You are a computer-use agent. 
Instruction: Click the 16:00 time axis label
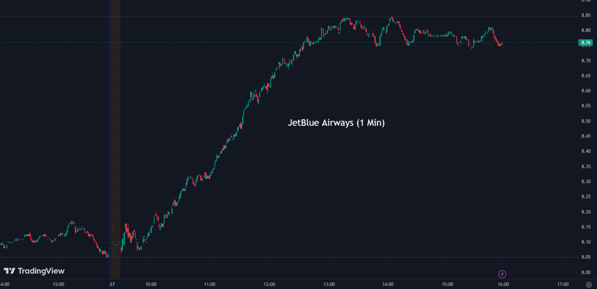(503, 284)
